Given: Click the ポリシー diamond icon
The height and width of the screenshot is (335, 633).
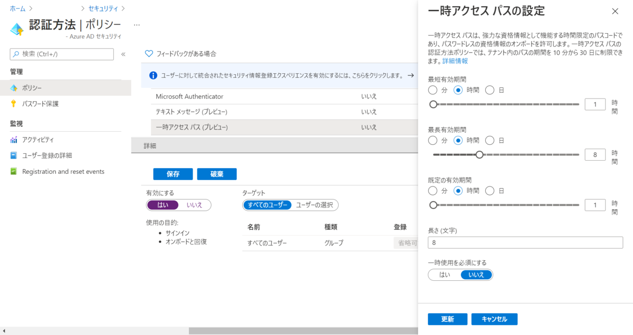Looking at the screenshot, I should pyautogui.click(x=14, y=88).
